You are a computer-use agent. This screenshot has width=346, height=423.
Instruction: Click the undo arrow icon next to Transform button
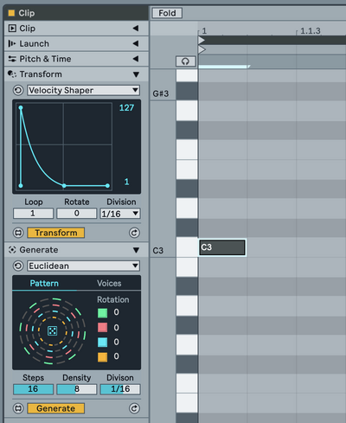coord(134,233)
